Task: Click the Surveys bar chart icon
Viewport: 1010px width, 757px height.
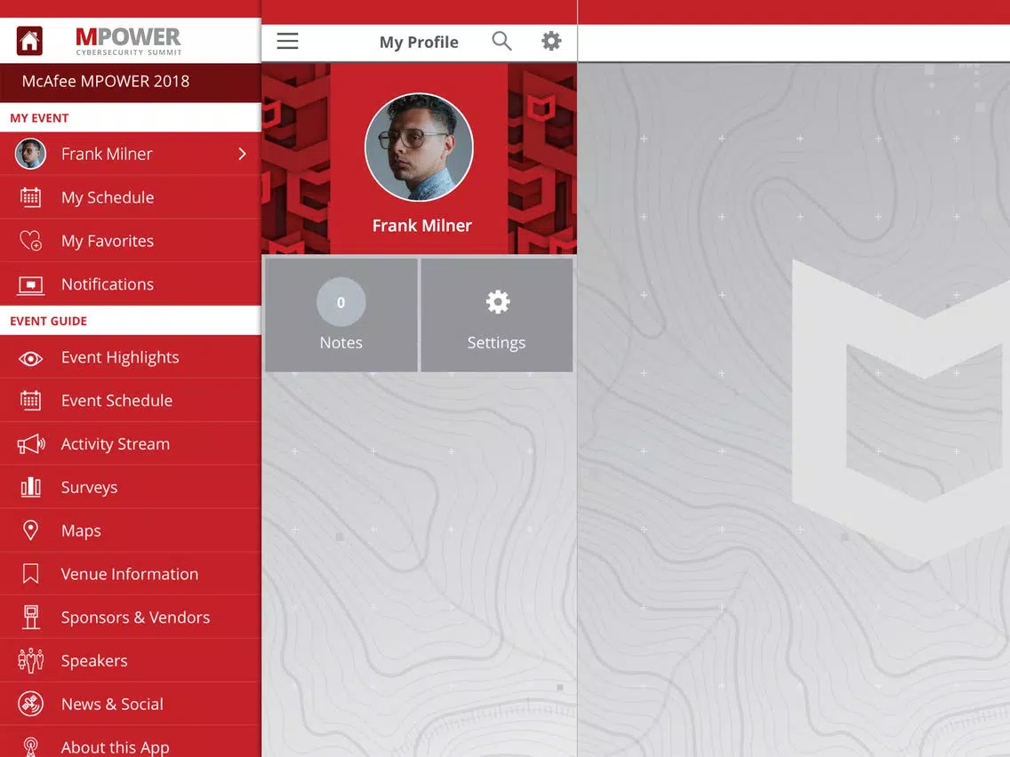Action: tap(30, 487)
